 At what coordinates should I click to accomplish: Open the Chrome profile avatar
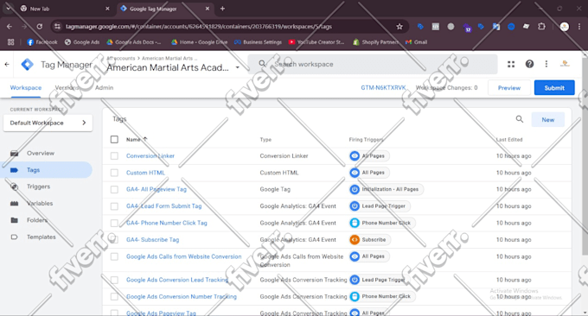coord(564,27)
